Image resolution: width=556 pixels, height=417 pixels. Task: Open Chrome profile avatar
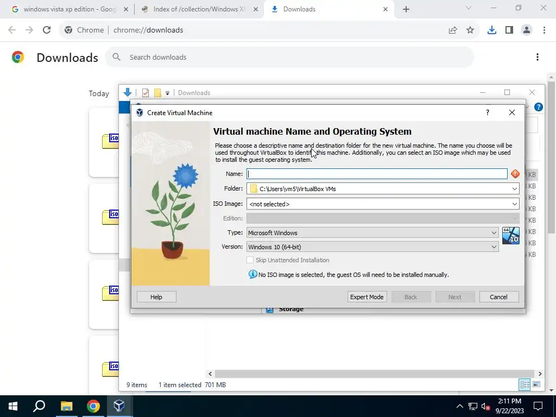point(527,30)
